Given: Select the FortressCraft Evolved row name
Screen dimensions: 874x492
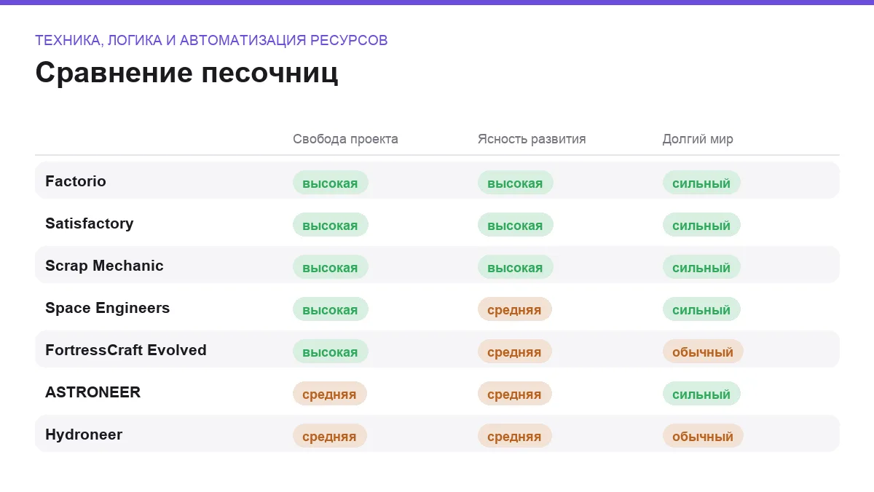Looking at the screenshot, I should (126, 350).
